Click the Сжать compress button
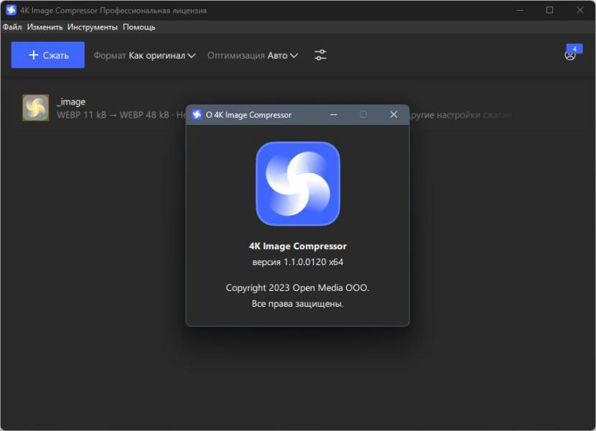596x431 pixels. click(x=48, y=55)
